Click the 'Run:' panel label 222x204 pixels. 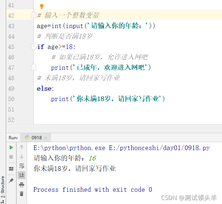click(13, 138)
